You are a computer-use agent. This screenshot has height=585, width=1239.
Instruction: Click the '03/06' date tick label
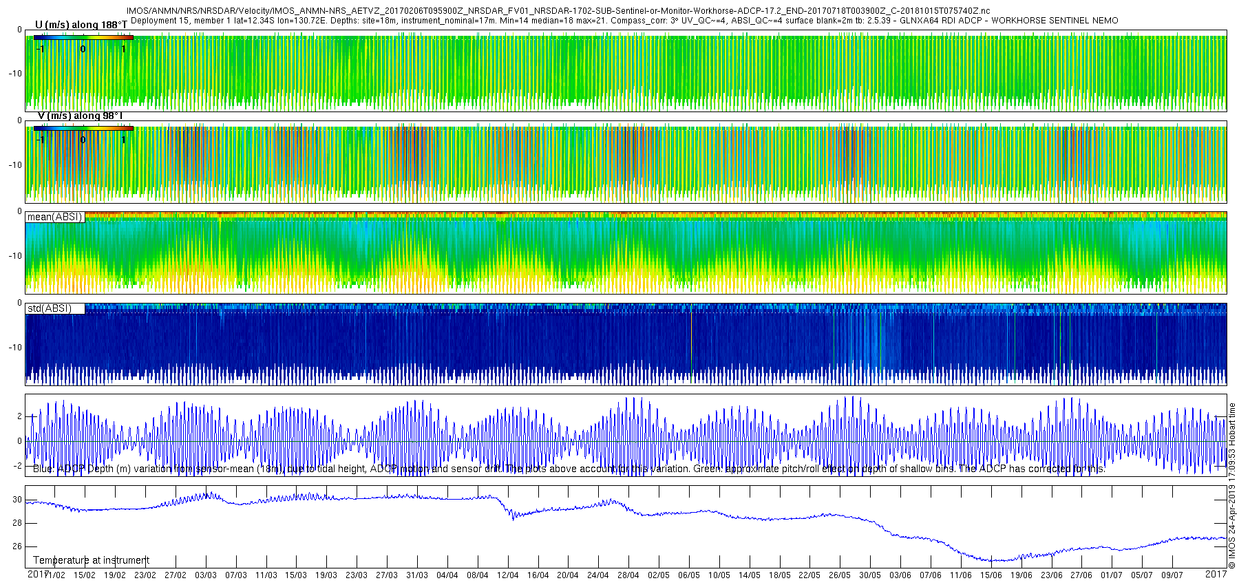coord(900,575)
